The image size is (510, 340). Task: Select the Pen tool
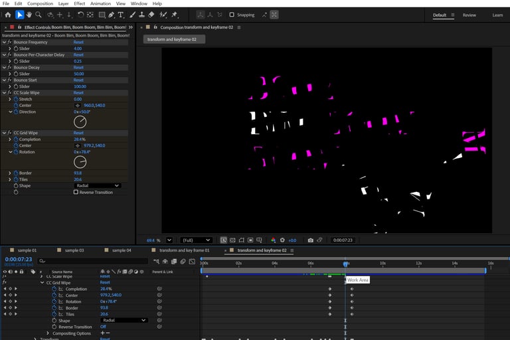point(111,15)
